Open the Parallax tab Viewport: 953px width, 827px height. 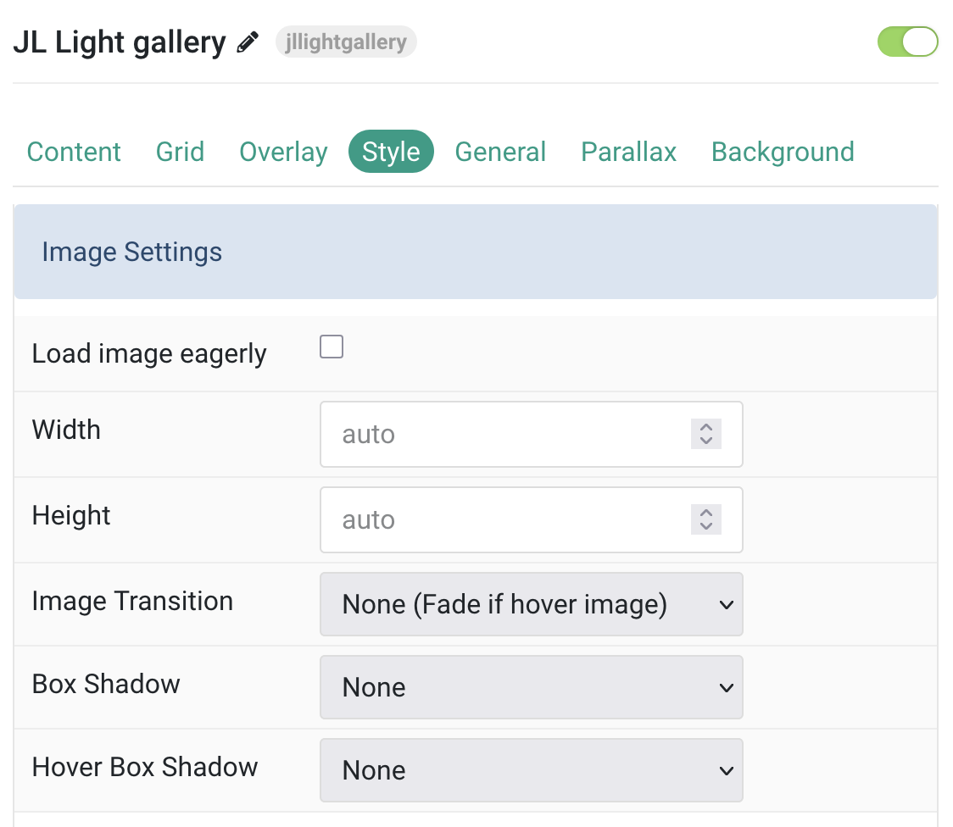tap(628, 152)
